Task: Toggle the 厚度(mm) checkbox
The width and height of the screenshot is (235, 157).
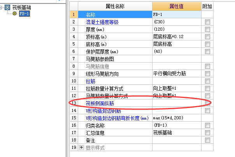Action: point(207,29)
